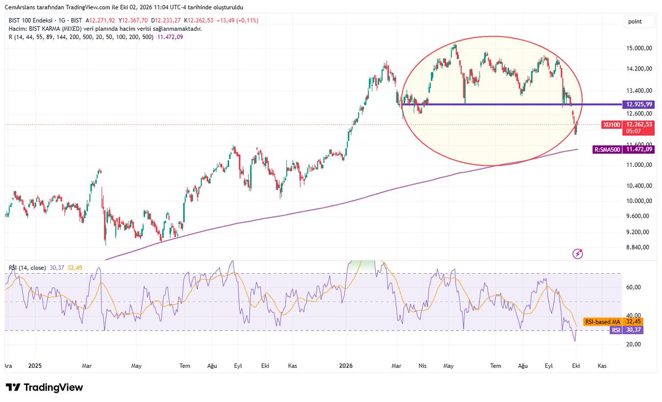Viewport: 662px width, 402px height.
Task: Click the purple lightning bolt icon
Action: (x=578, y=254)
